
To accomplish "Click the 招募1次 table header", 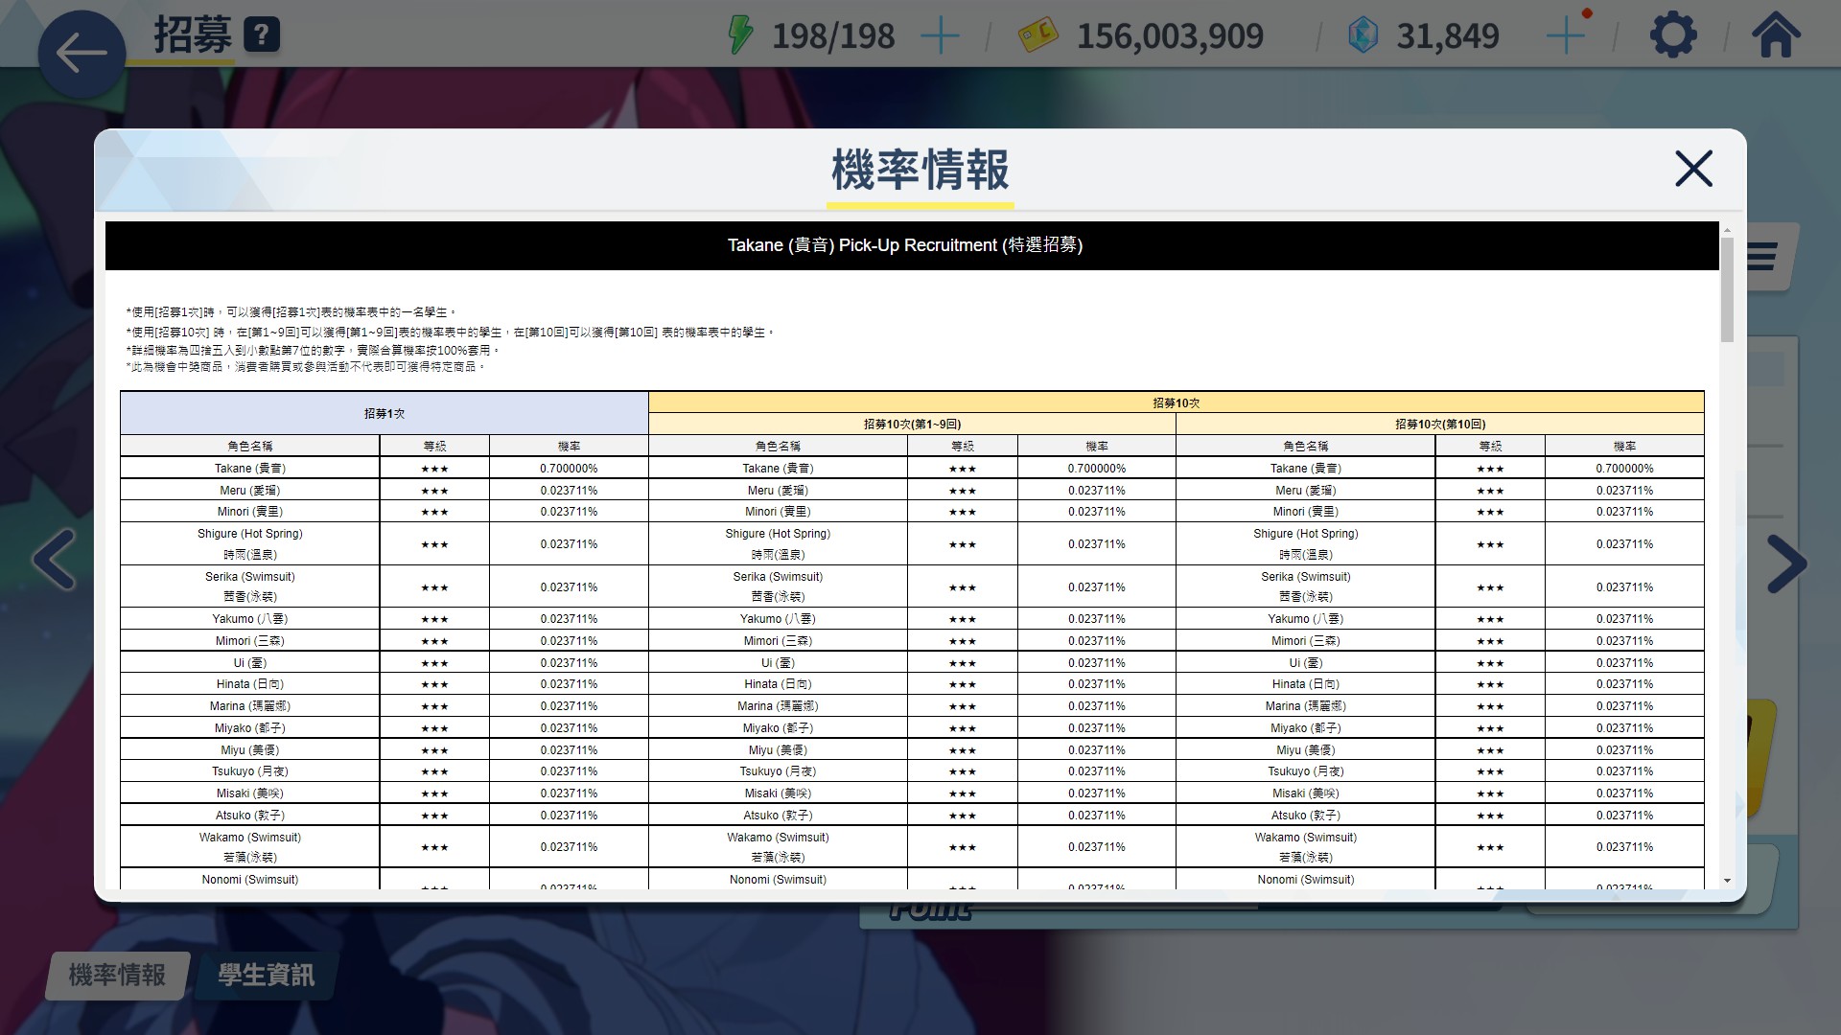I will 384,413.
